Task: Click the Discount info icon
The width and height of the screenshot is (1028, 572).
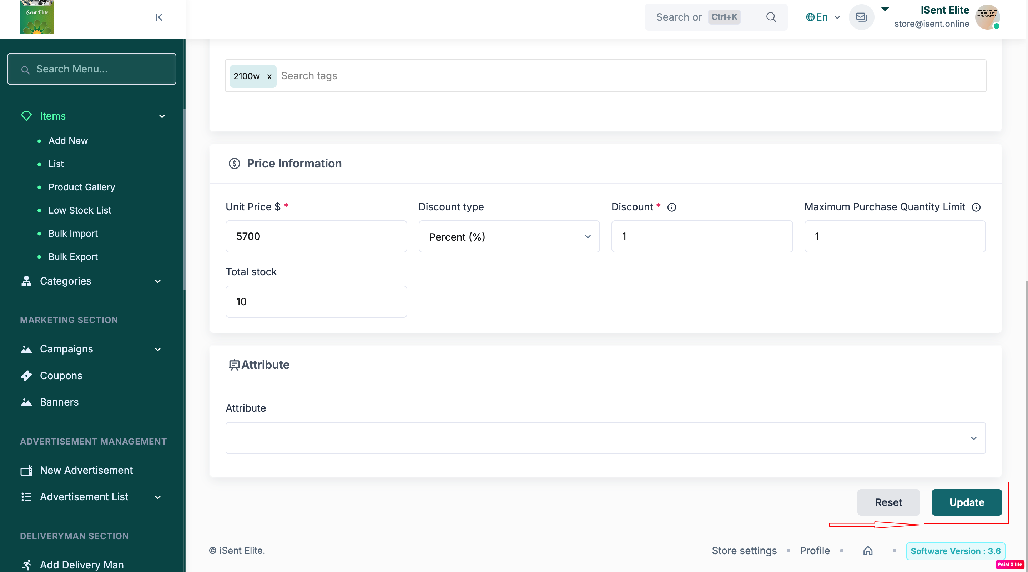Action: [x=672, y=207]
